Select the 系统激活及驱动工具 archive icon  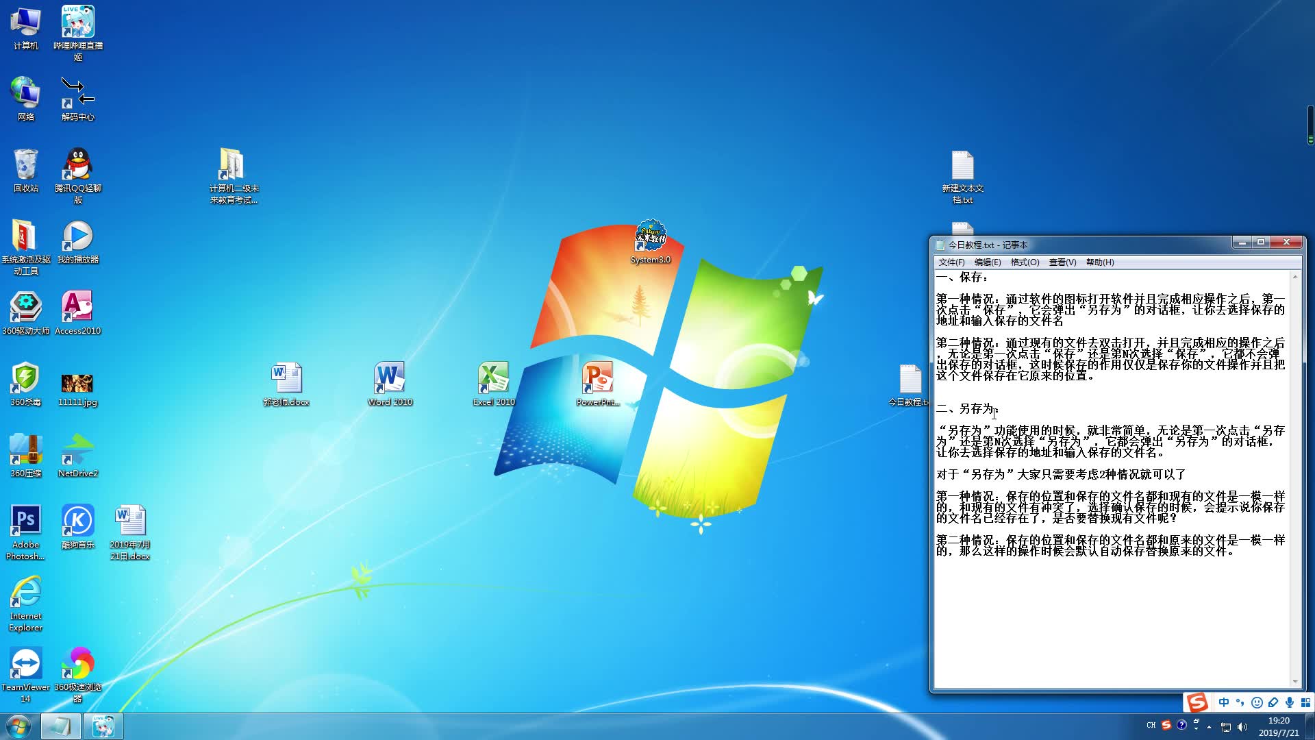point(26,247)
